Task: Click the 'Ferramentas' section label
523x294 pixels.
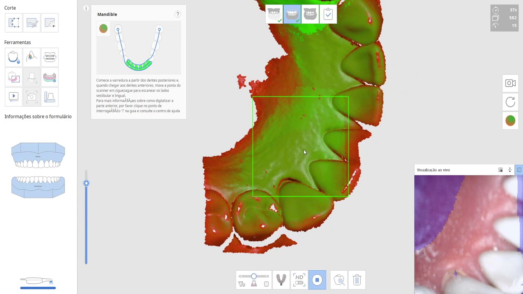Action: [x=18, y=42]
